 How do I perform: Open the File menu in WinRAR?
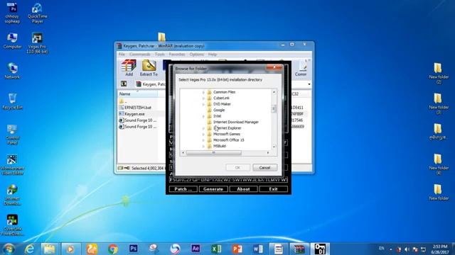[122, 55]
